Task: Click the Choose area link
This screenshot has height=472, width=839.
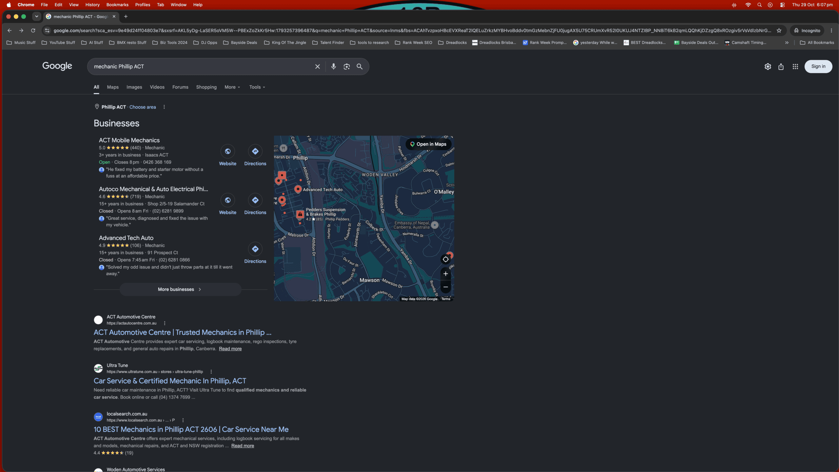Action: click(143, 107)
